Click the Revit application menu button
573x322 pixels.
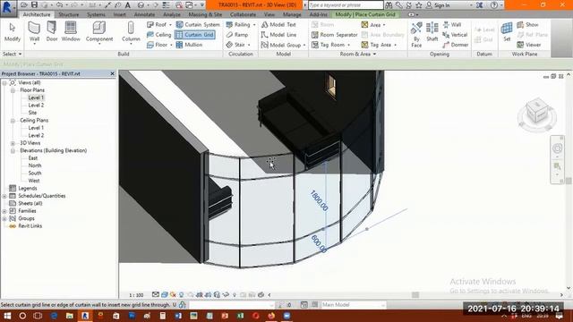tap(7, 7)
